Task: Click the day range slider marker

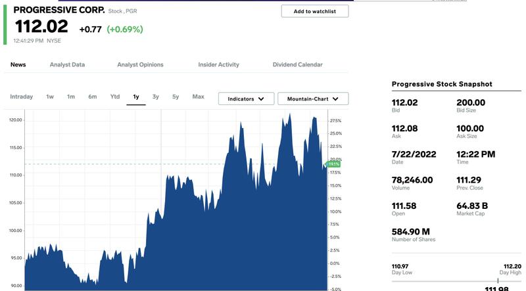Action: pyautogui.click(x=498, y=280)
